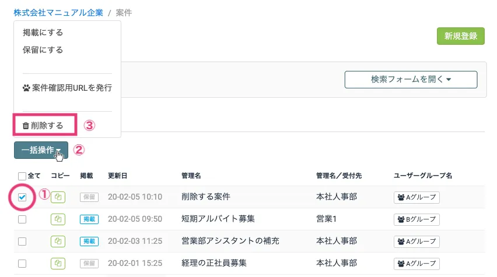Click copy icon for 経理の正社員募集 row

click(58, 263)
